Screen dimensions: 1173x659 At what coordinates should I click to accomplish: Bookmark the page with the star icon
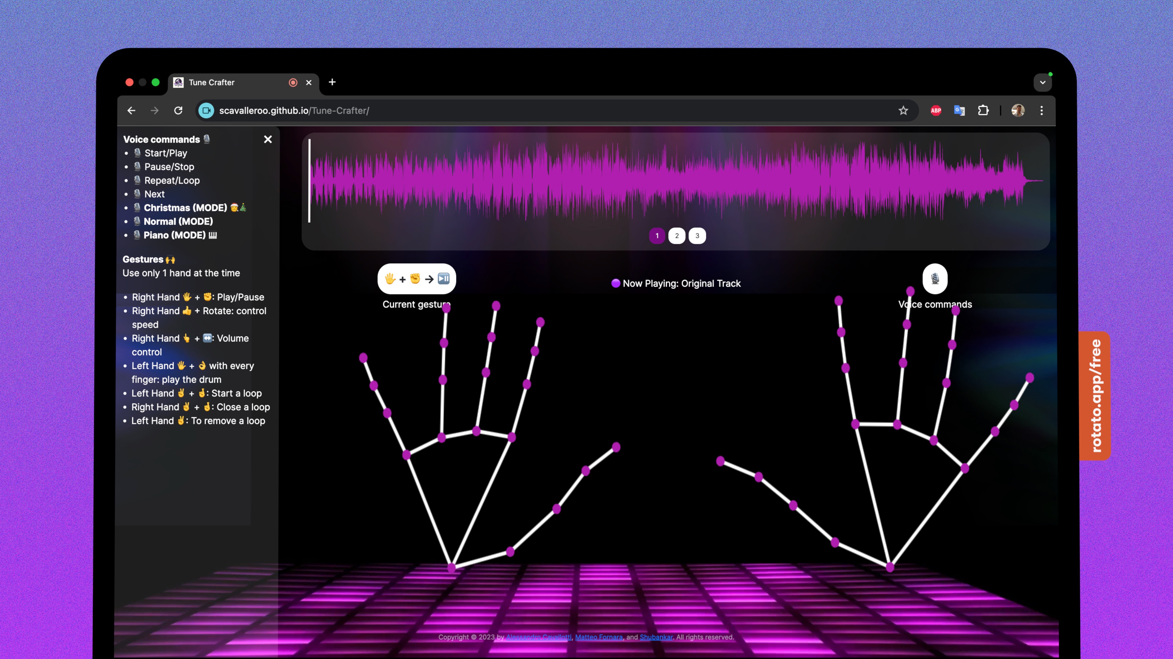click(x=904, y=110)
